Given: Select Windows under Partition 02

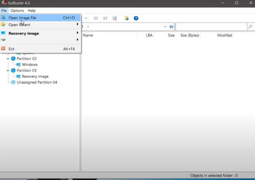Looking at the screenshot, I should (x=30, y=65).
